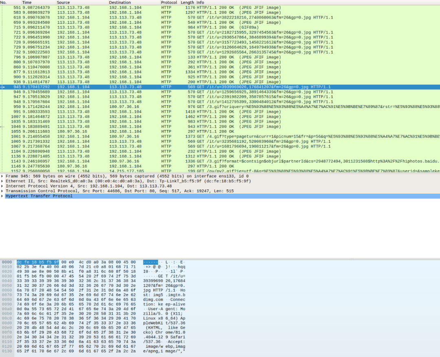Viewport: 440px width, 357px height.
Task: Select packet 1067 GET u=1681796694 request
Action: point(220,146)
